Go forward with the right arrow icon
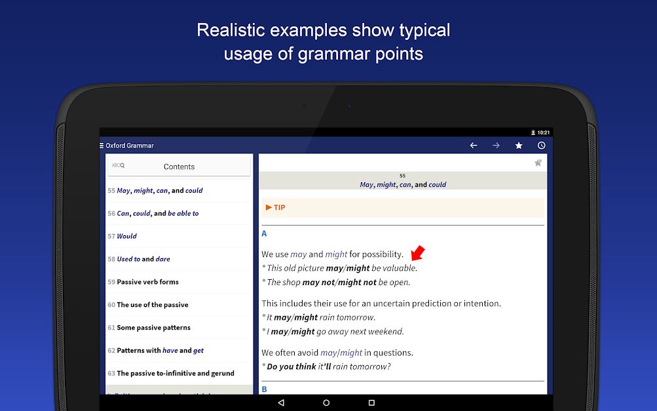Screen dimensions: 657x411 (496, 146)
